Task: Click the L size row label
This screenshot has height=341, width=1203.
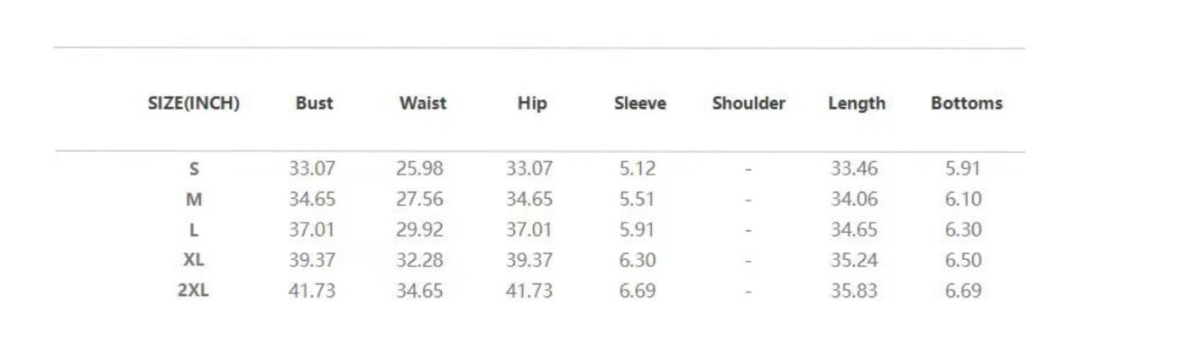Action: click(x=194, y=229)
